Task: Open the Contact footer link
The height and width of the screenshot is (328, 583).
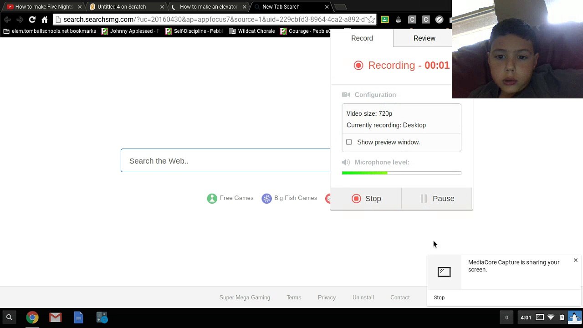Action: [x=400, y=297]
